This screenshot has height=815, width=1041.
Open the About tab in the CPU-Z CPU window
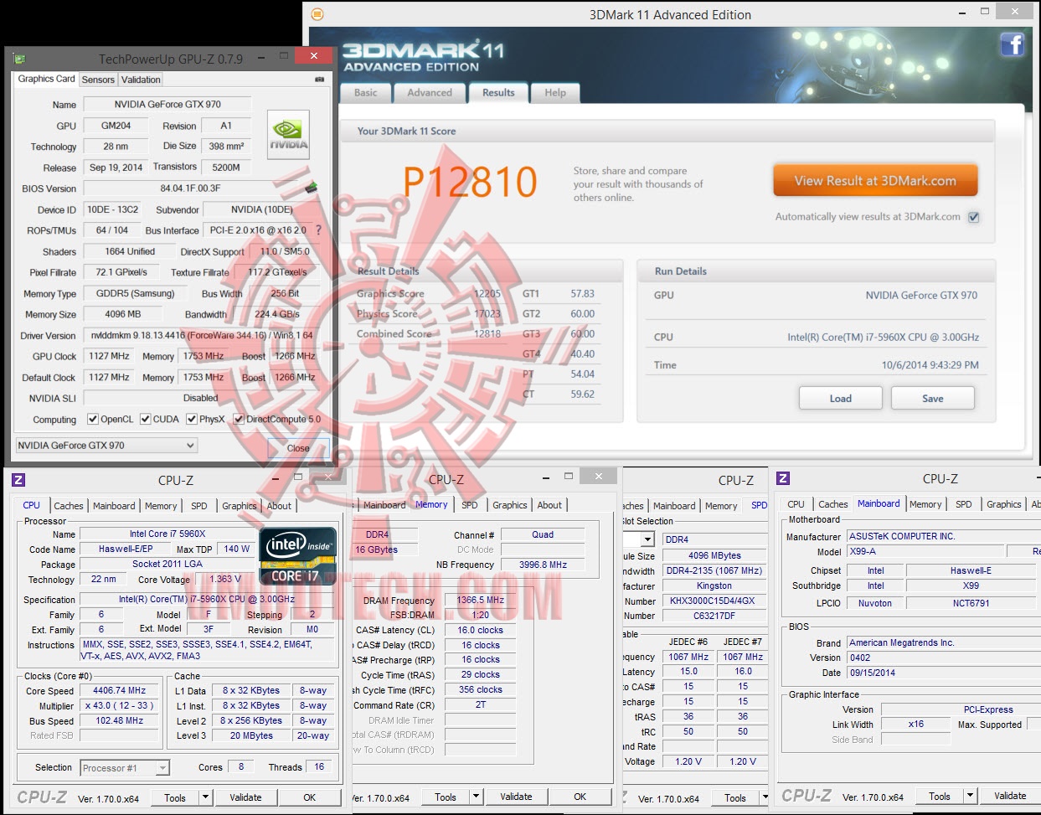279,506
